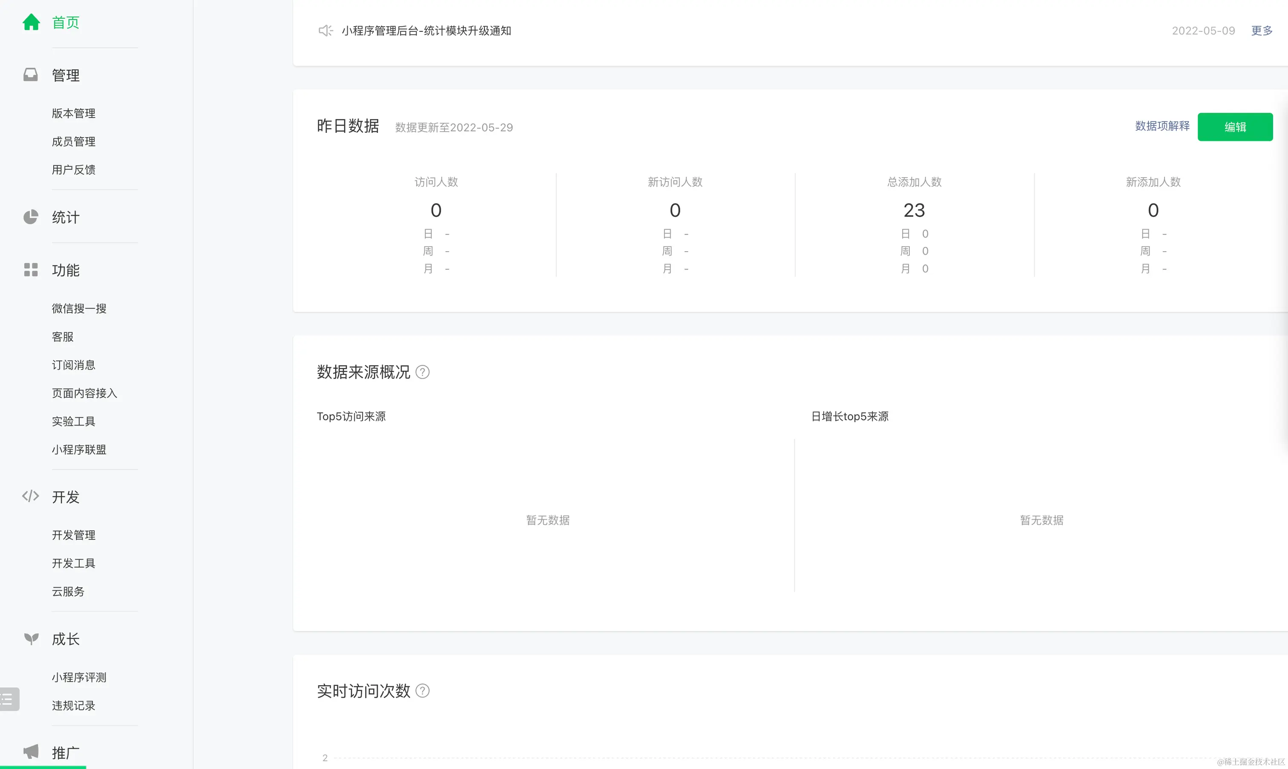Click the green home icon in sidebar

31,22
